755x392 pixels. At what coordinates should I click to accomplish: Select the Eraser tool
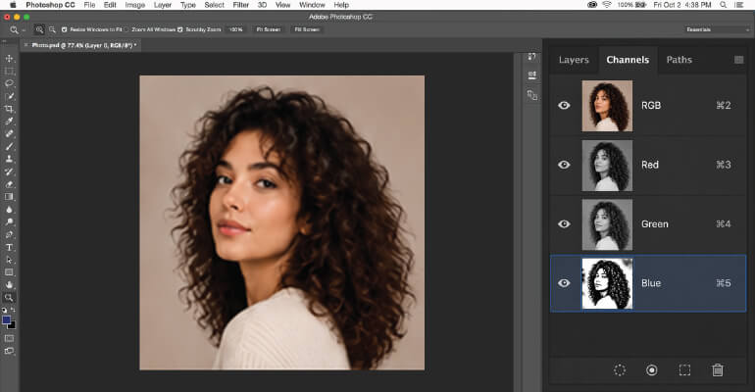pos(9,184)
